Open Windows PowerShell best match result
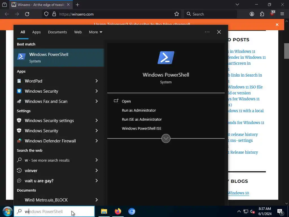289x217 pixels. pos(59,58)
